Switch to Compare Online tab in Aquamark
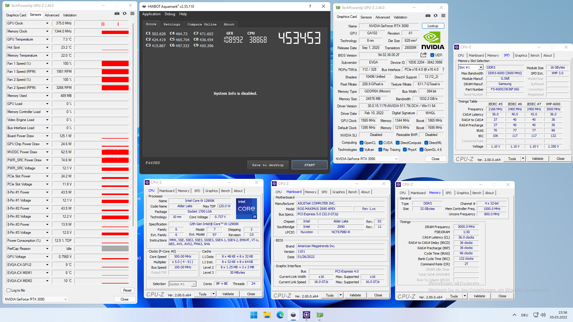This screenshot has width=573, height=322. pos(202,24)
